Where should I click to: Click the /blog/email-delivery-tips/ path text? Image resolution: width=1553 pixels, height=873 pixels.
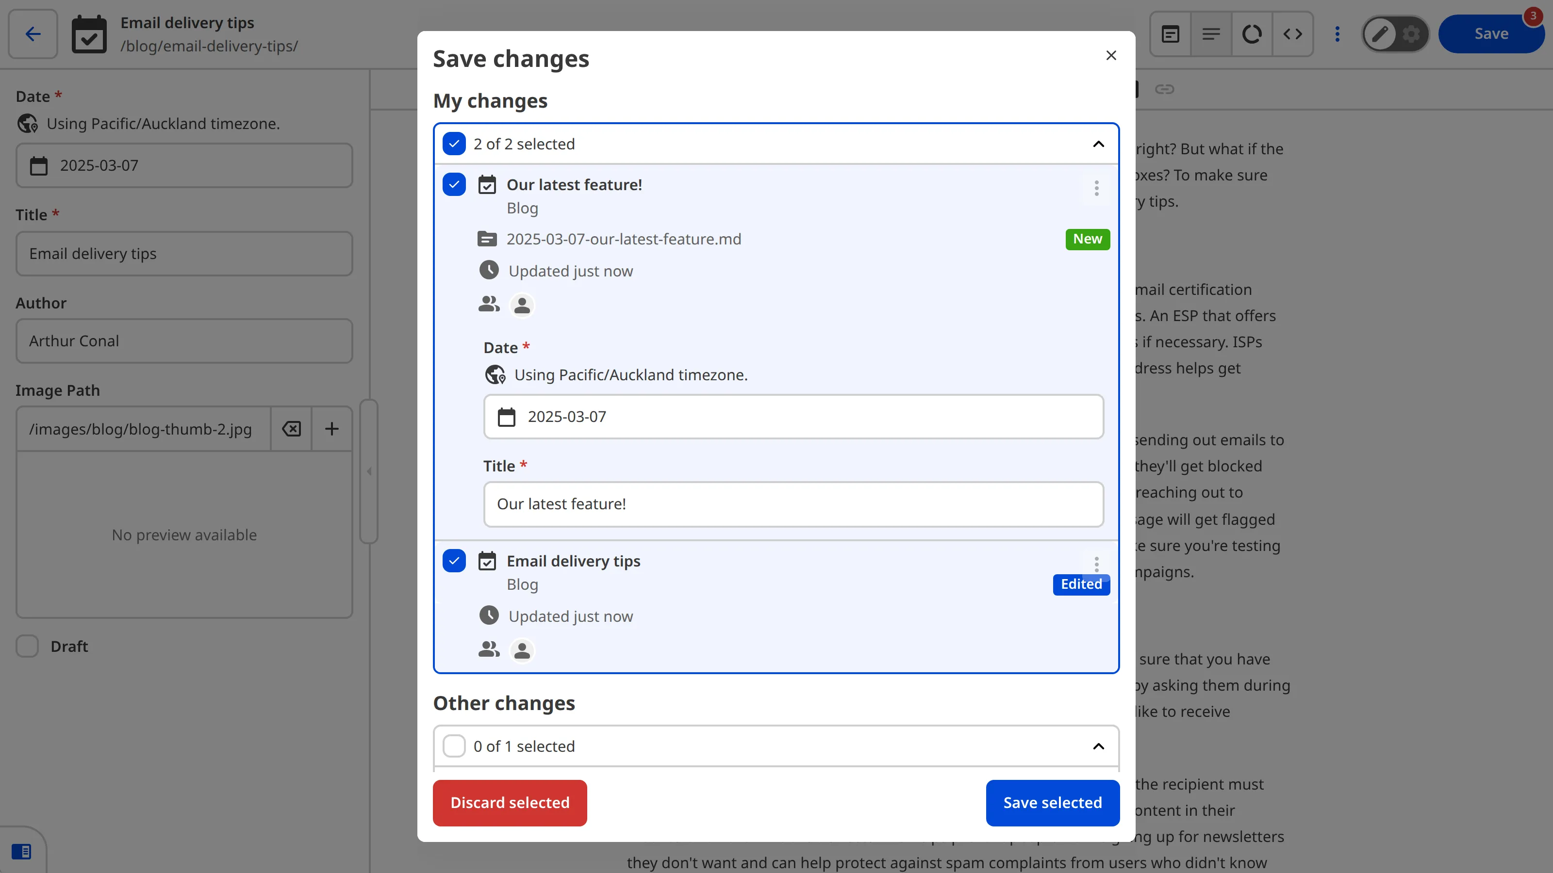(209, 47)
